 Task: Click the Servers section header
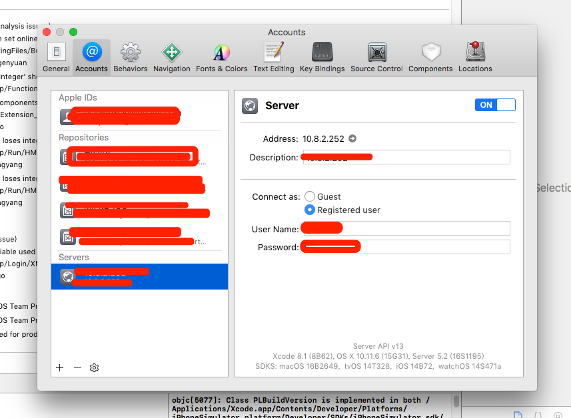[x=74, y=257]
